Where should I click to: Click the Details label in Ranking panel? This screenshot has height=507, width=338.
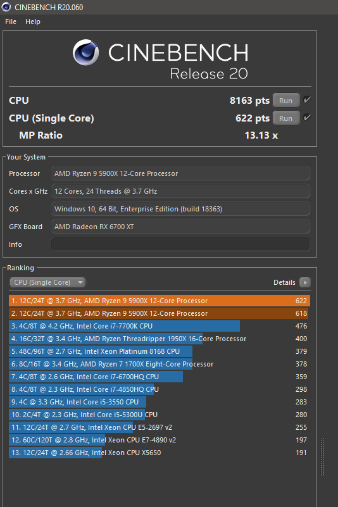(x=284, y=282)
